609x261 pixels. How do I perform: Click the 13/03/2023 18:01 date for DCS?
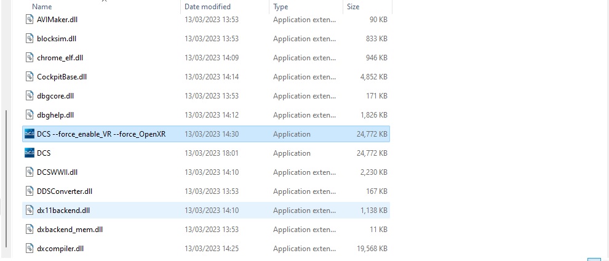(x=211, y=153)
